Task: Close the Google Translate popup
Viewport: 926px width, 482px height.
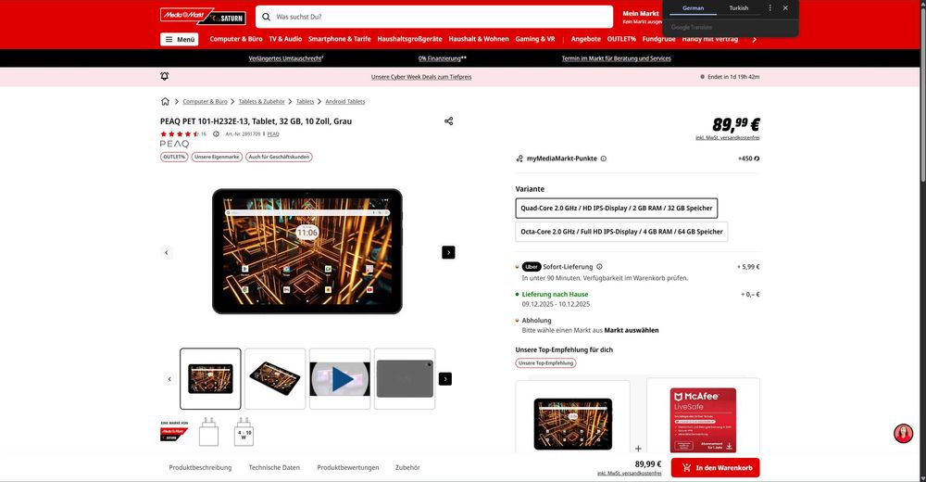Action: 785,8
